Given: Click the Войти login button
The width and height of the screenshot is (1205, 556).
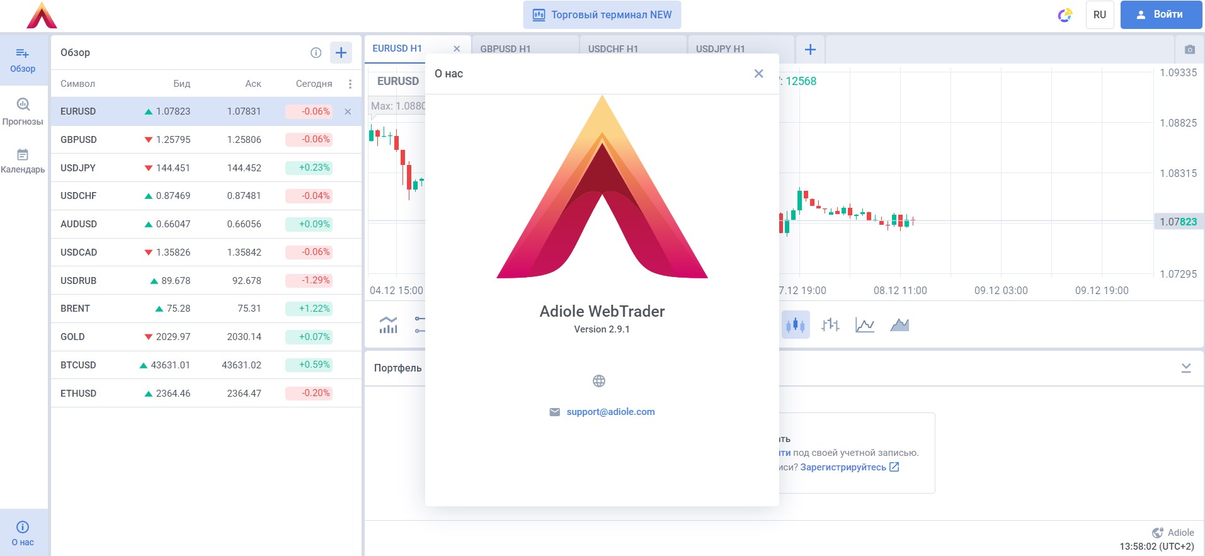Looking at the screenshot, I should (x=1161, y=14).
